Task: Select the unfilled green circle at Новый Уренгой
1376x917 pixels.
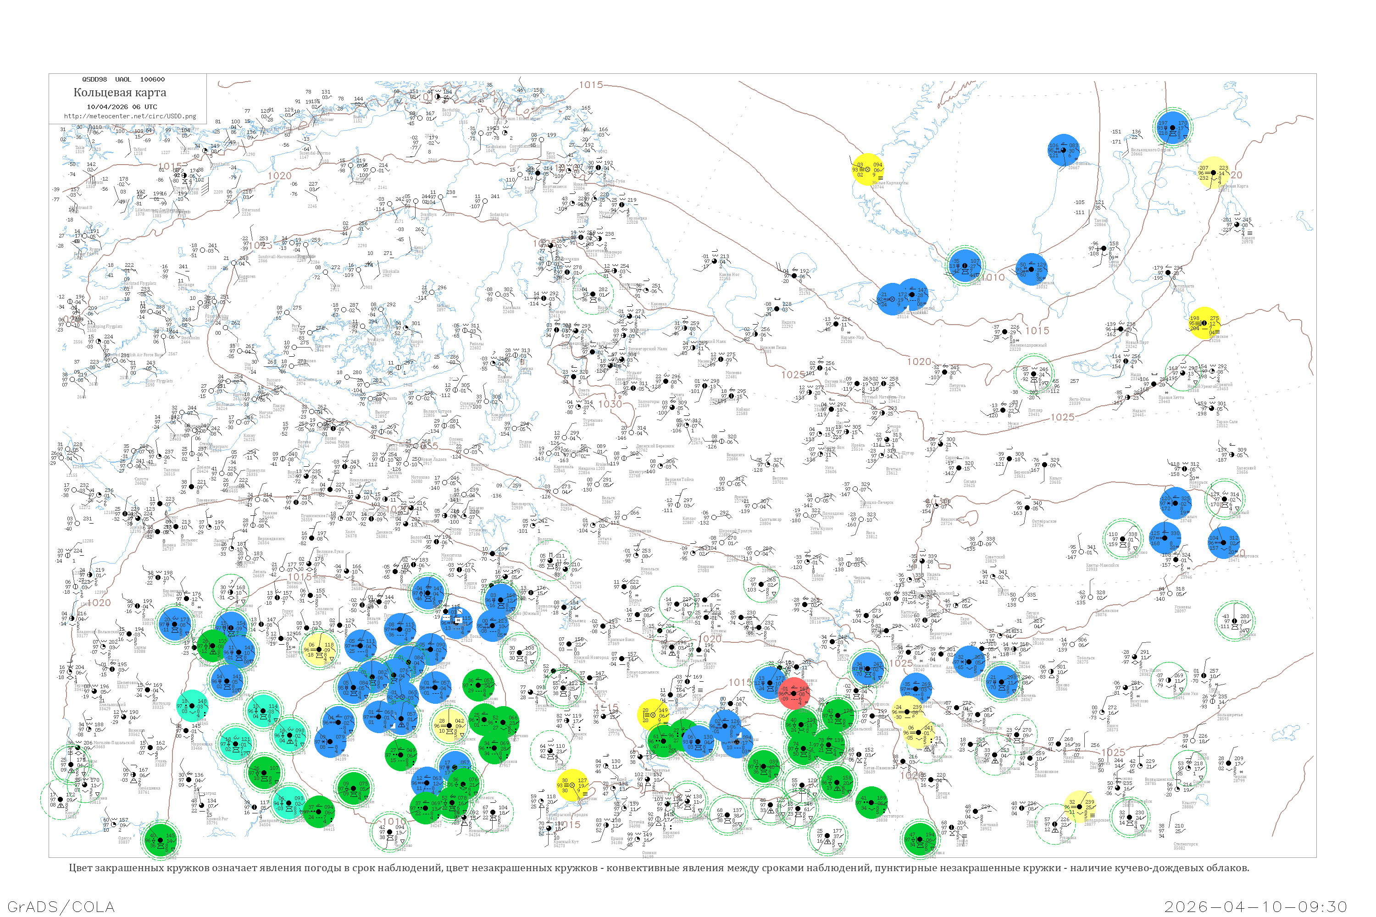Action: tap(1182, 373)
